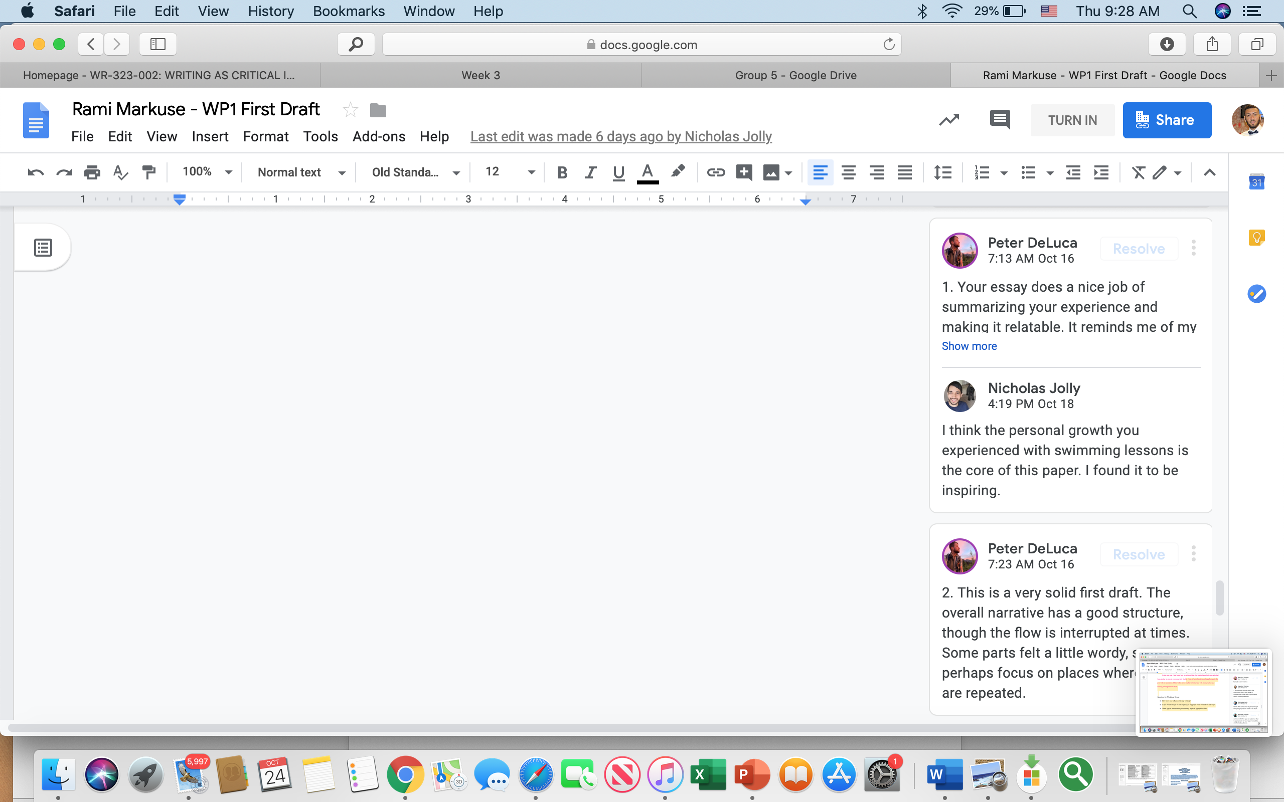The height and width of the screenshot is (802, 1284).
Task: Toggle underline formatting
Action: pyautogui.click(x=618, y=173)
